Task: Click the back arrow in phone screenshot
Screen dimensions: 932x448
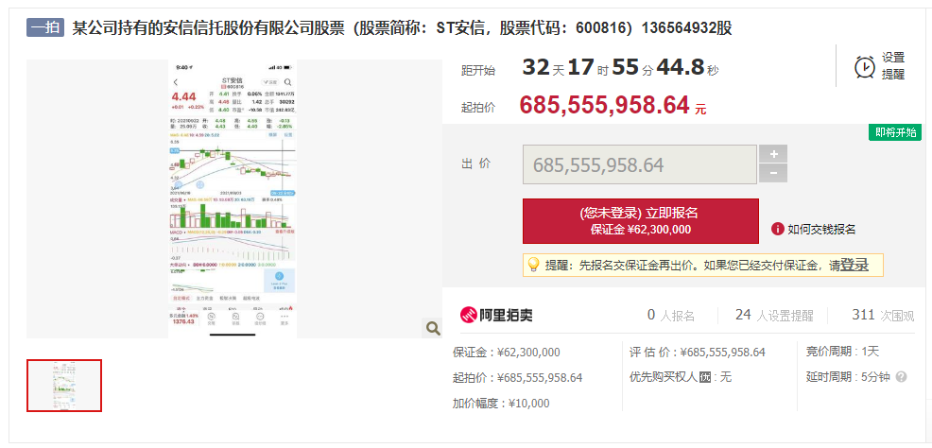Action: 176,82
